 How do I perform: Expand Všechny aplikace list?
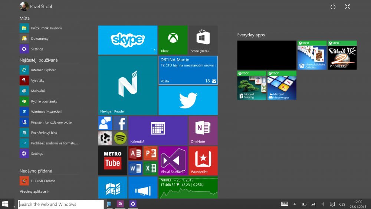click(x=34, y=192)
